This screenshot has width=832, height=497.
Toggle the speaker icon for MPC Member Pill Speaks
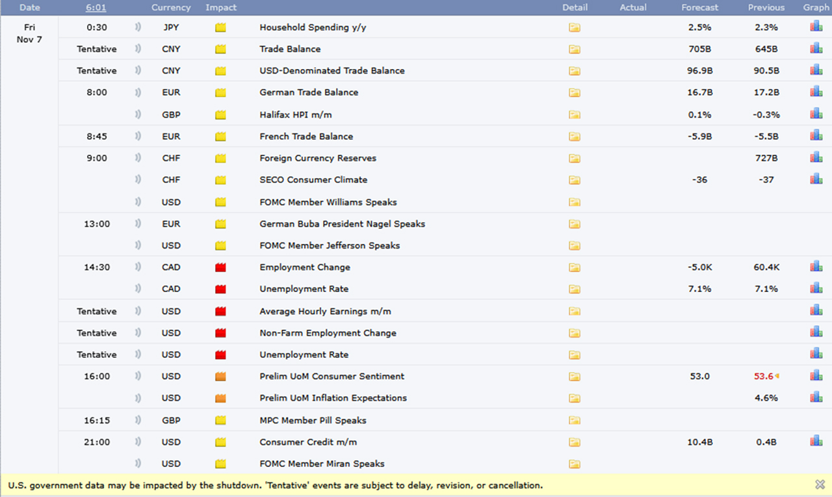click(138, 420)
